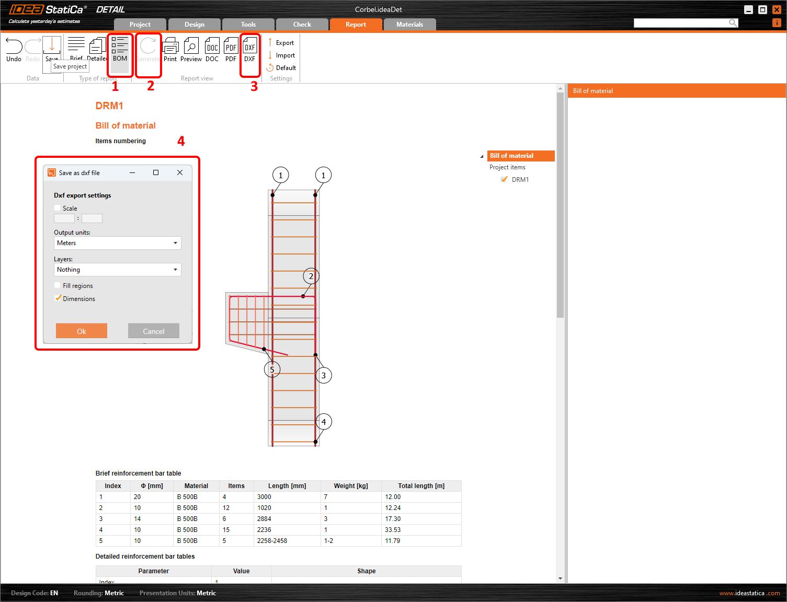Click the DXF export icon
Image resolution: width=787 pixels, height=602 pixels.
coord(250,47)
